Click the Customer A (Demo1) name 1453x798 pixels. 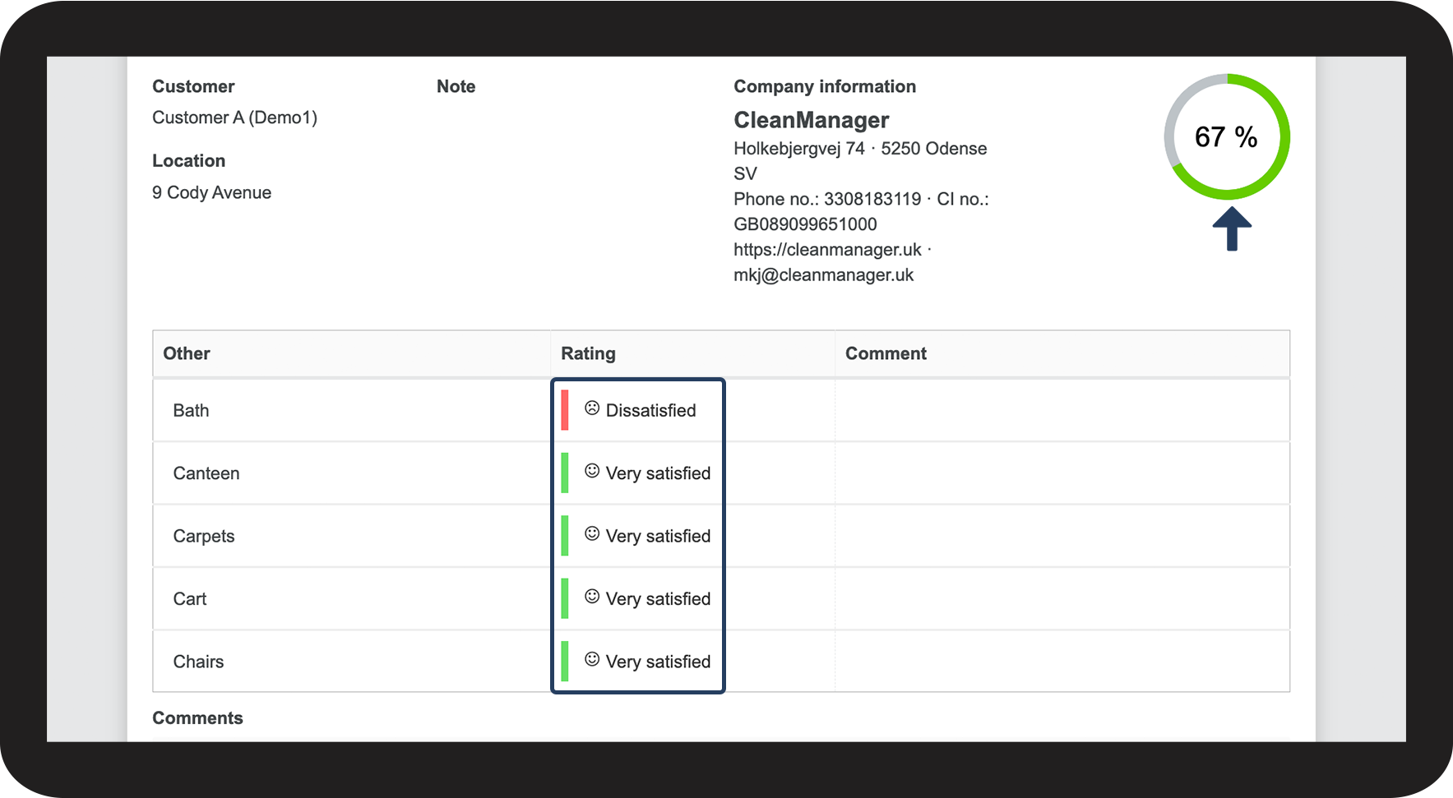pos(234,118)
